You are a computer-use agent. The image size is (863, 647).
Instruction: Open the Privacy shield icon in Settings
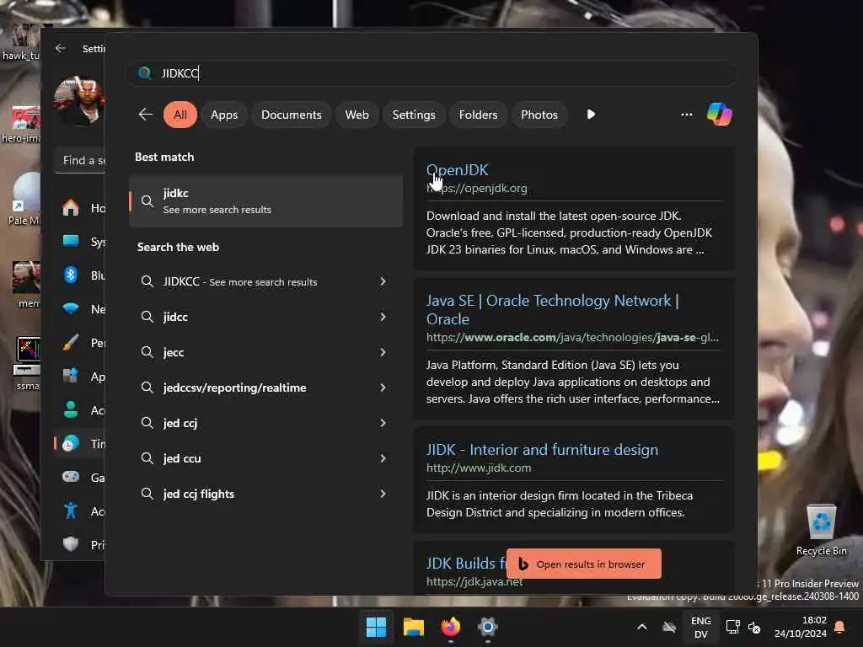[x=71, y=544]
